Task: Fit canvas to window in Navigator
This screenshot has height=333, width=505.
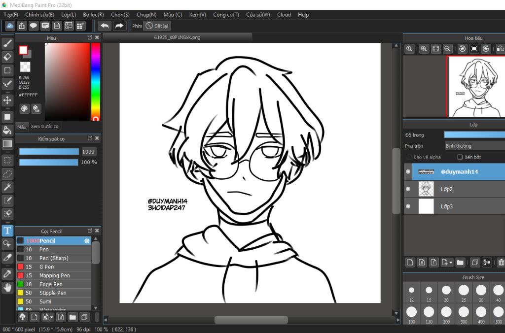Action: pos(435,49)
